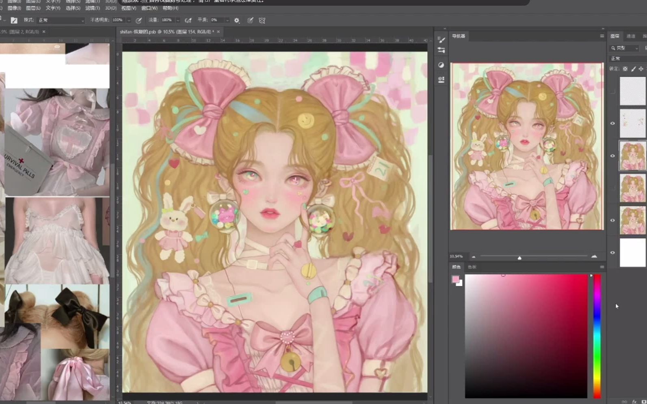Open the Color panel menu
The width and height of the screenshot is (647, 404).
[x=602, y=267]
